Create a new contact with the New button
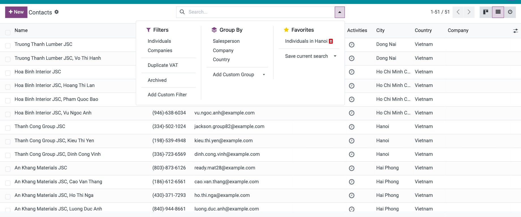Image resolution: width=521 pixels, height=217 pixels. point(16,12)
